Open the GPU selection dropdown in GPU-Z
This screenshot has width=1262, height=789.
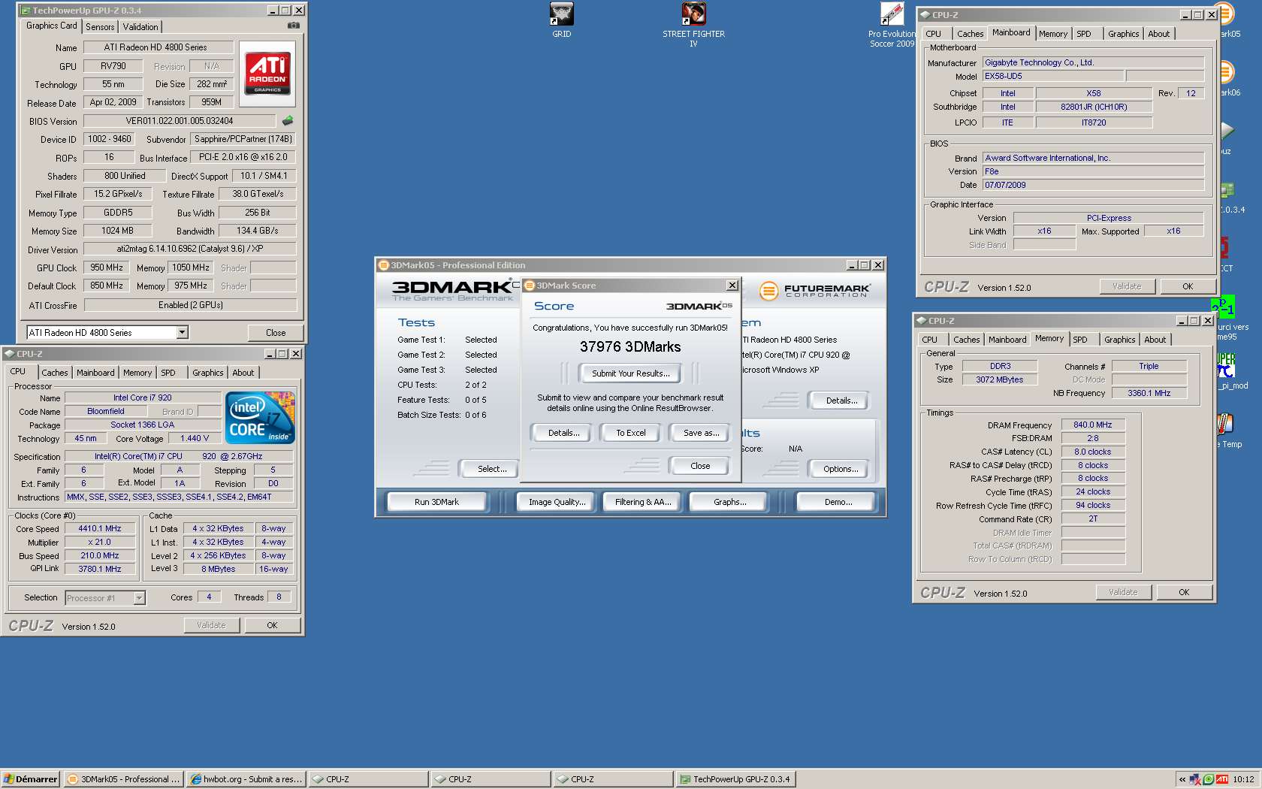point(182,332)
